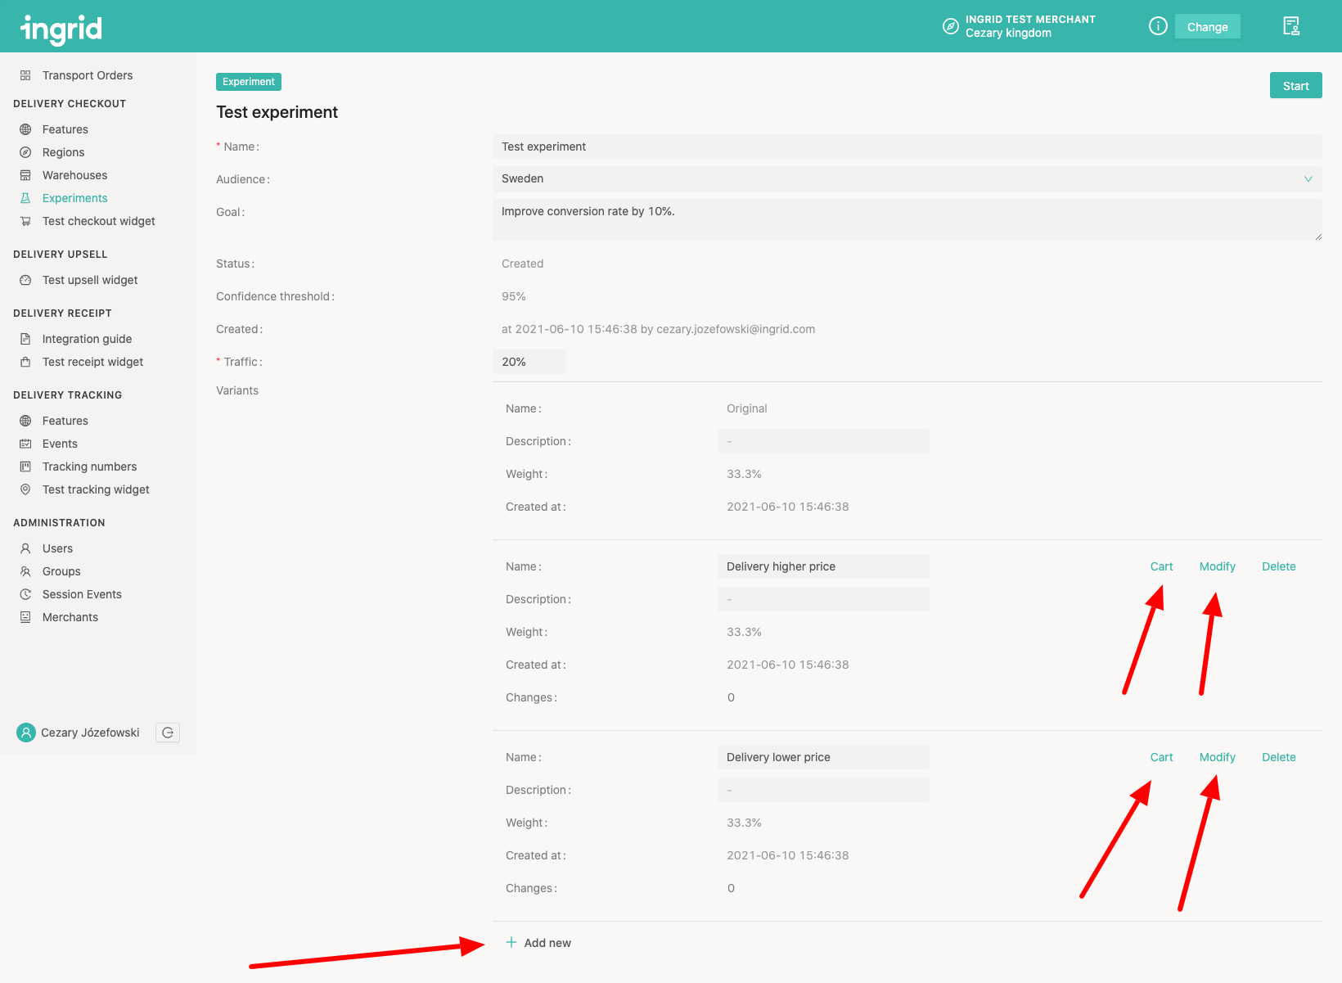Click the user avatar icon at sidebar bottom
This screenshot has height=983, width=1342.
click(x=26, y=733)
